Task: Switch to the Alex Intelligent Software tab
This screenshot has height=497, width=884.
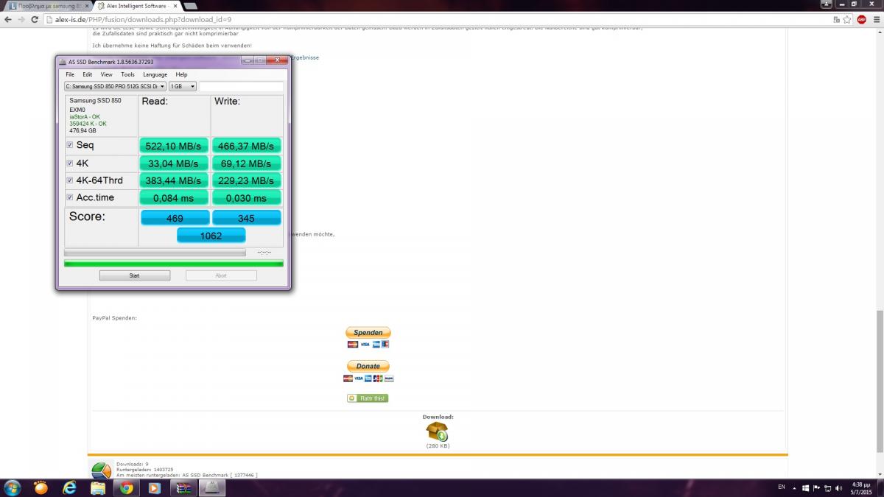Action: (137, 6)
